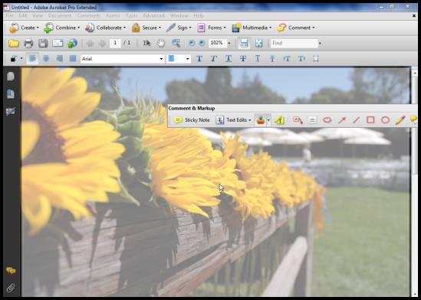The width and height of the screenshot is (421, 300).
Task: Toggle bold text style T
Action: point(199,58)
